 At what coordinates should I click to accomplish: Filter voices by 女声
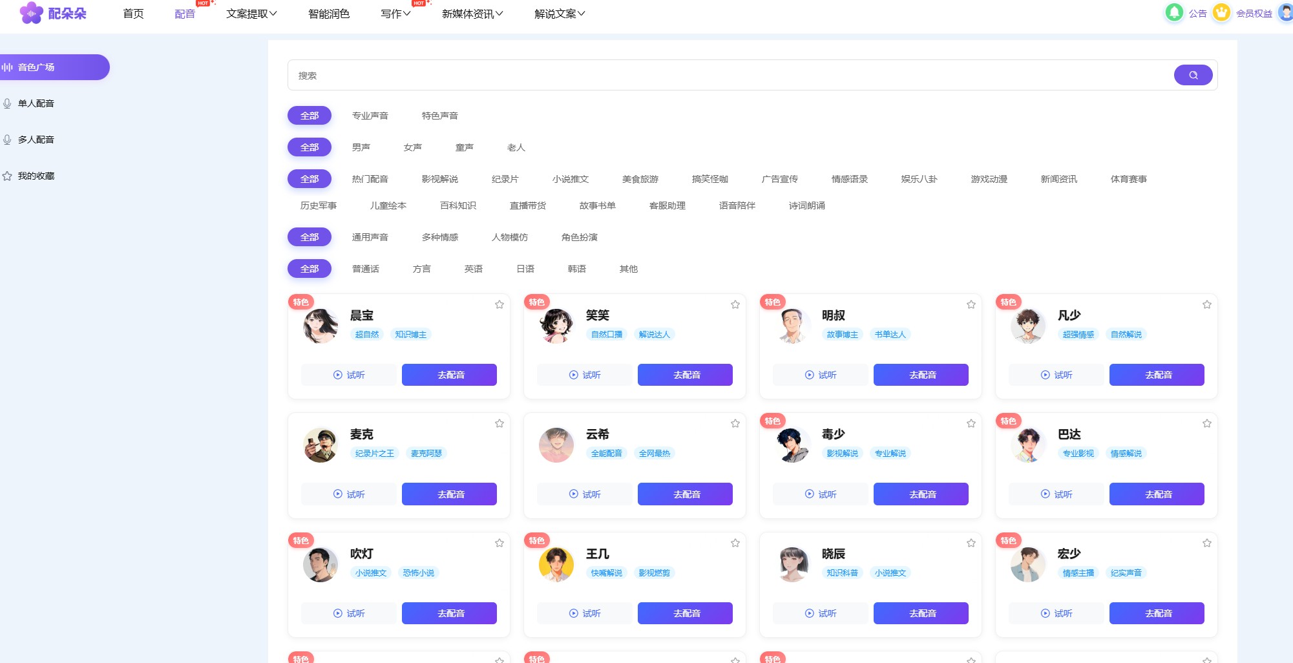[413, 147]
